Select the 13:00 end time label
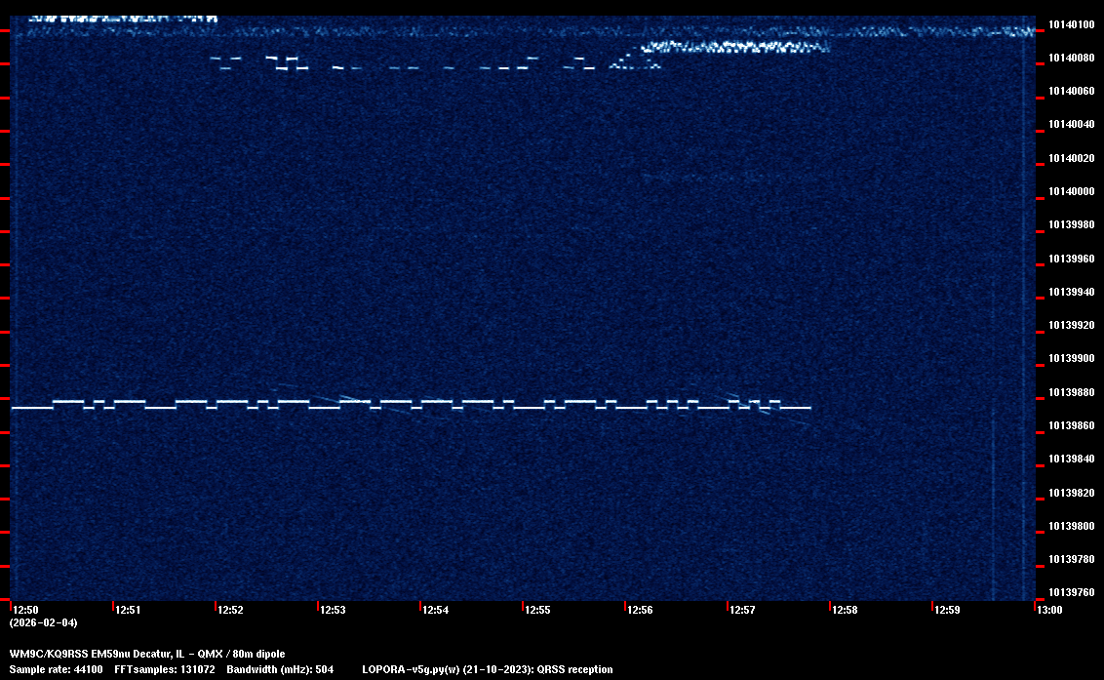Viewport: 1104px width, 680px height. pos(1049,610)
